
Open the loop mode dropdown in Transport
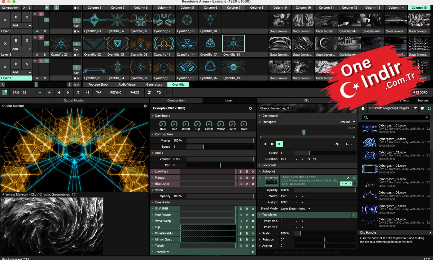click(338, 144)
